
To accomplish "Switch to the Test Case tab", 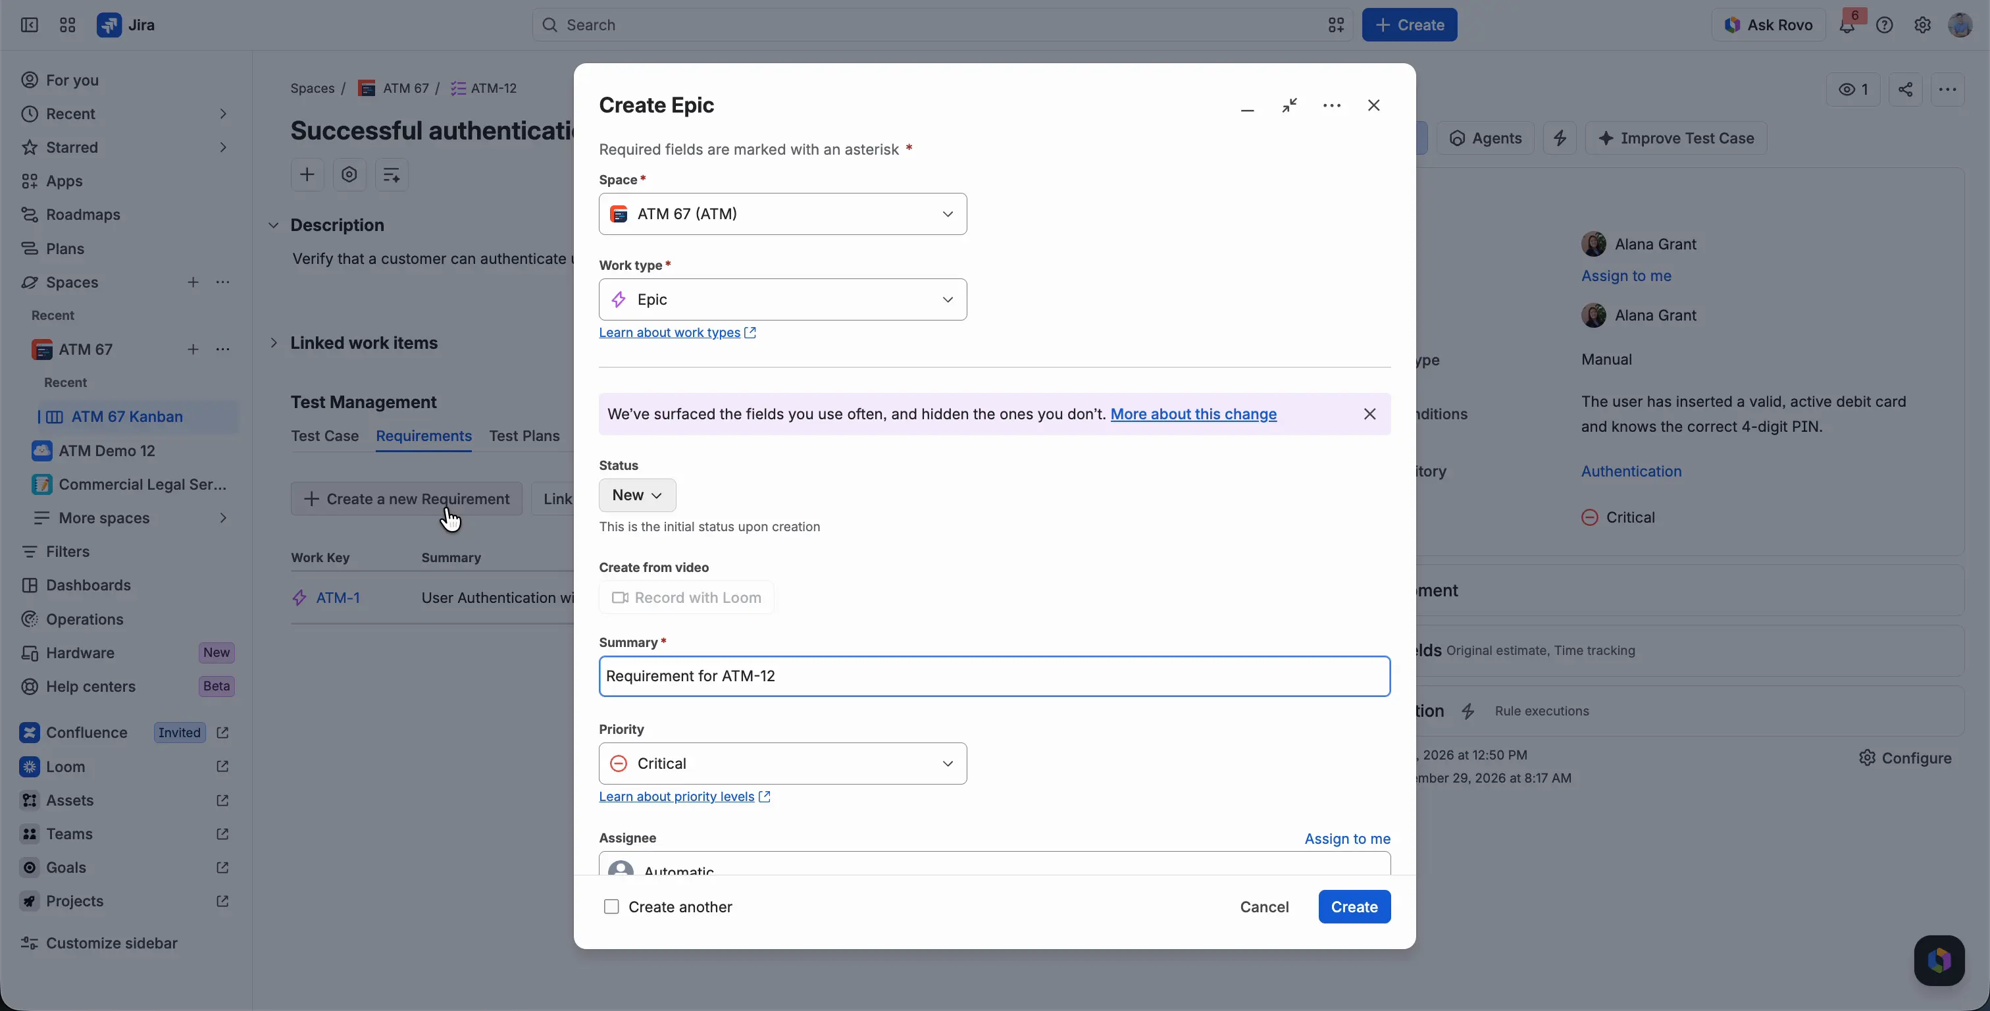I will pyautogui.click(x=324, y=436).
